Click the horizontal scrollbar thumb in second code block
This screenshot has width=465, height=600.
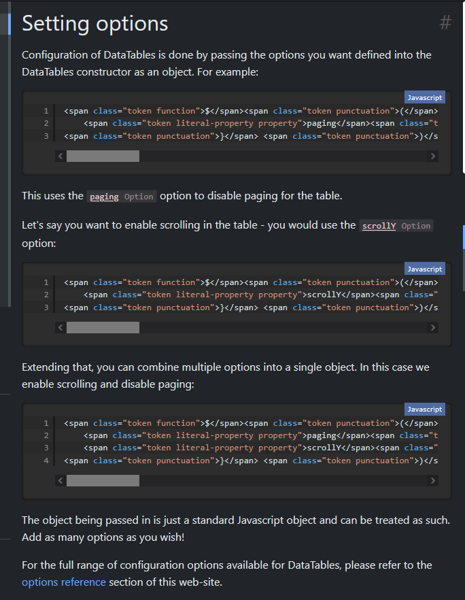pos(103,328)
